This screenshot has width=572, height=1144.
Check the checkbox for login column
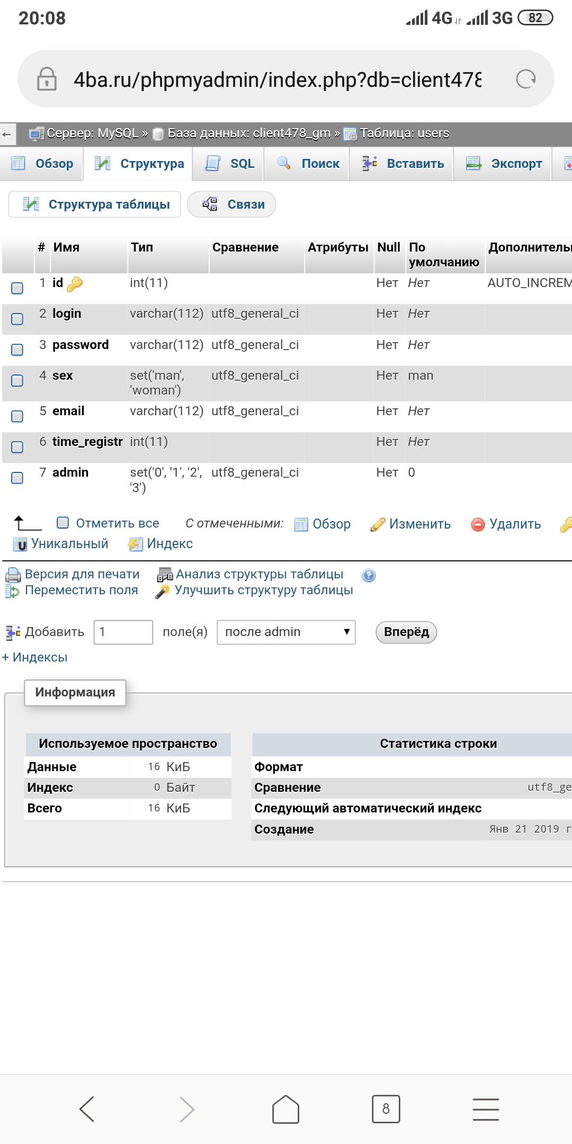(17, 319)
